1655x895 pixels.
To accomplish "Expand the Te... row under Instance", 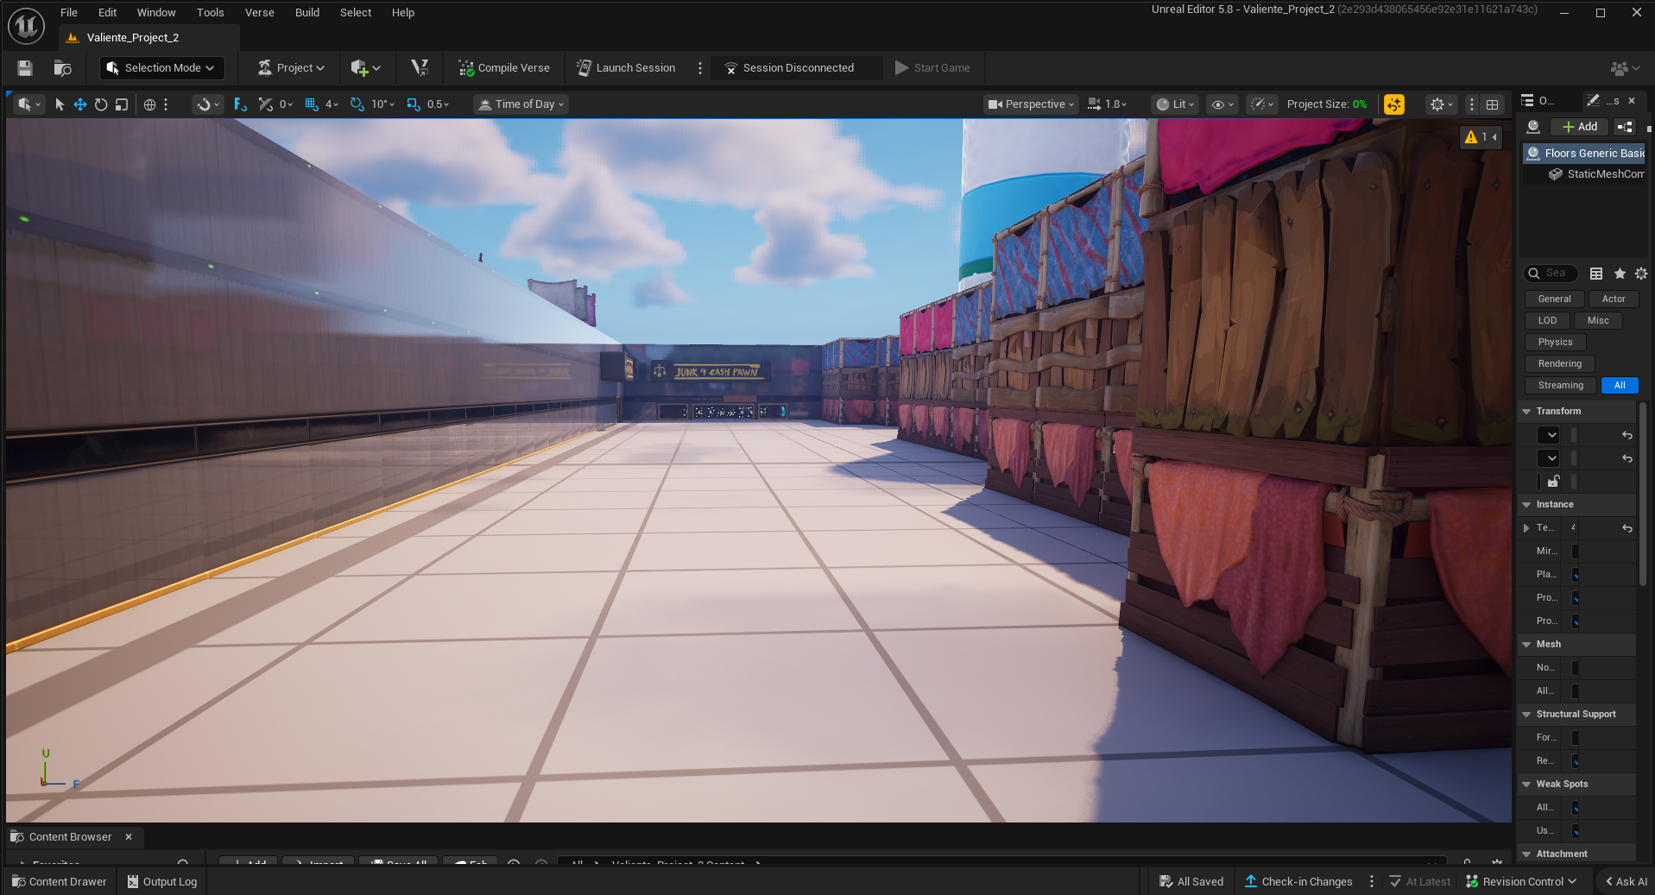I will (x=1526, y=528).
